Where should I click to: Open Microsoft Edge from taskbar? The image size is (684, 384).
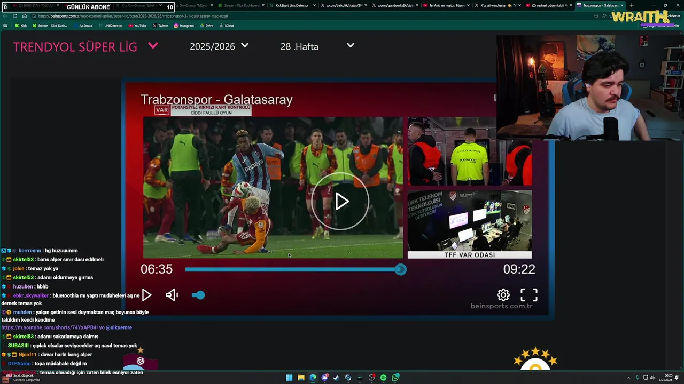tap(313, 378)
